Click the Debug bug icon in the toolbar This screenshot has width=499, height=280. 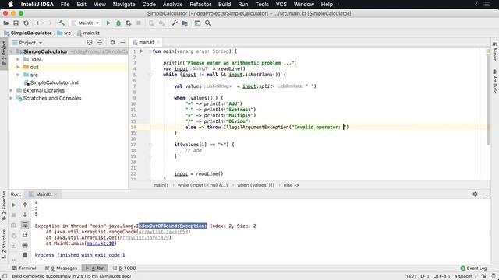pos(119,23)
